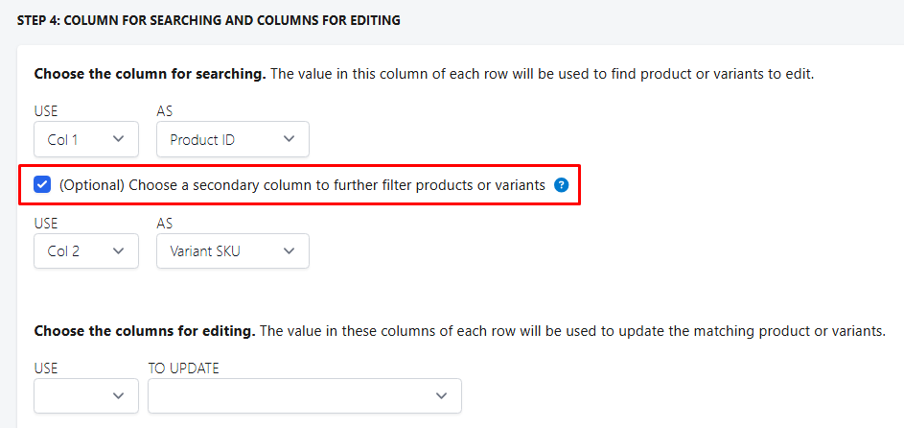The image size is (904, 428).
Task: Click the Step 4 section heading
Action: tap(209, 20)
